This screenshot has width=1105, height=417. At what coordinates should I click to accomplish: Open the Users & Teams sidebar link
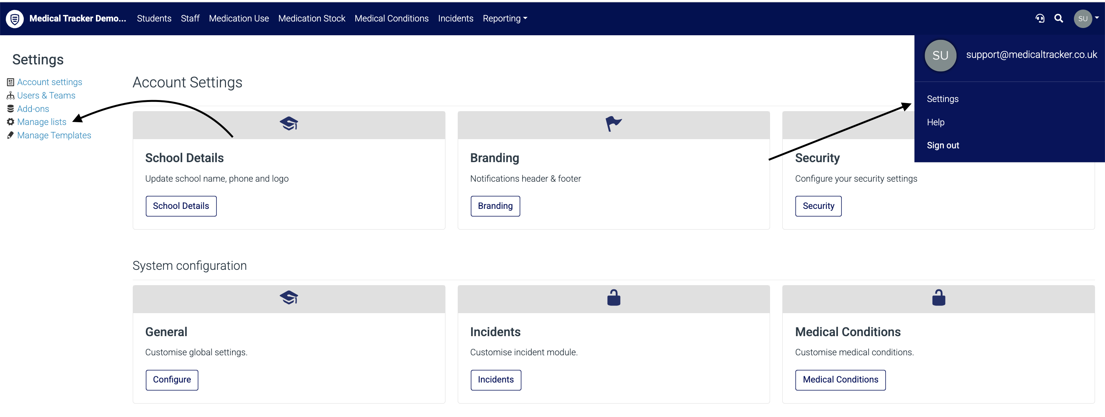coord(46,95)
